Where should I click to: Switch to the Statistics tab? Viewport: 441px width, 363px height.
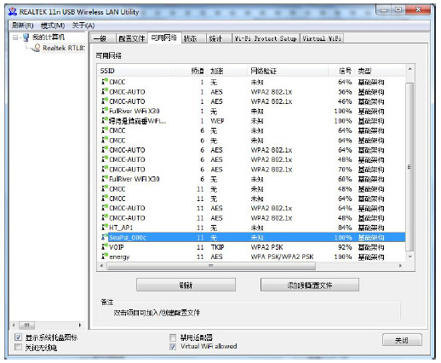click(x=219, y=38)
